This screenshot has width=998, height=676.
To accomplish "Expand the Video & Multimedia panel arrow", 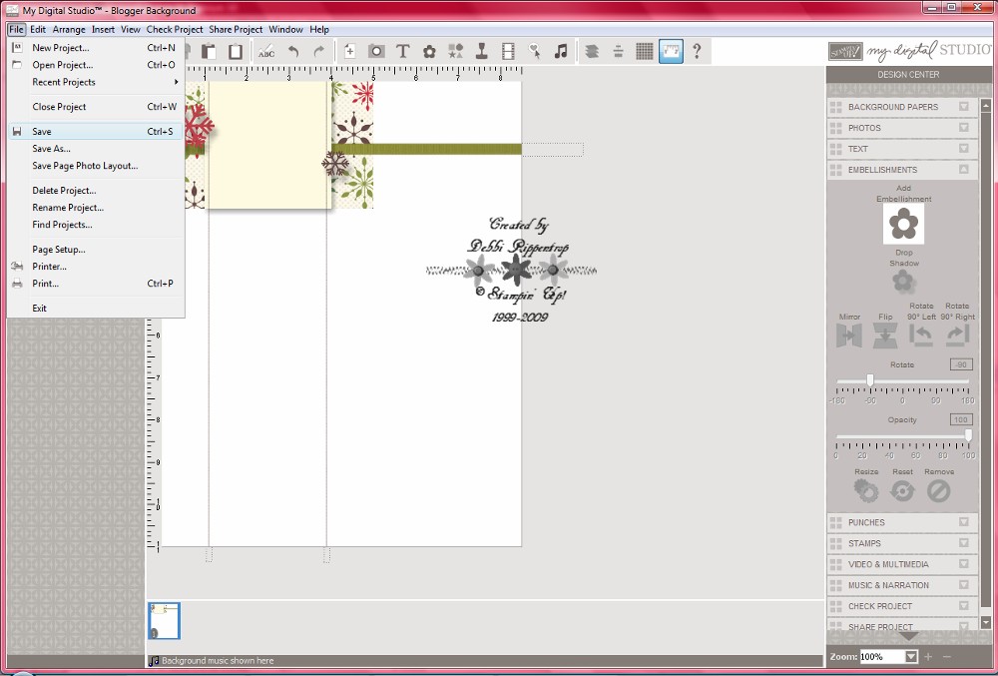I will click(x=964, y=564).
